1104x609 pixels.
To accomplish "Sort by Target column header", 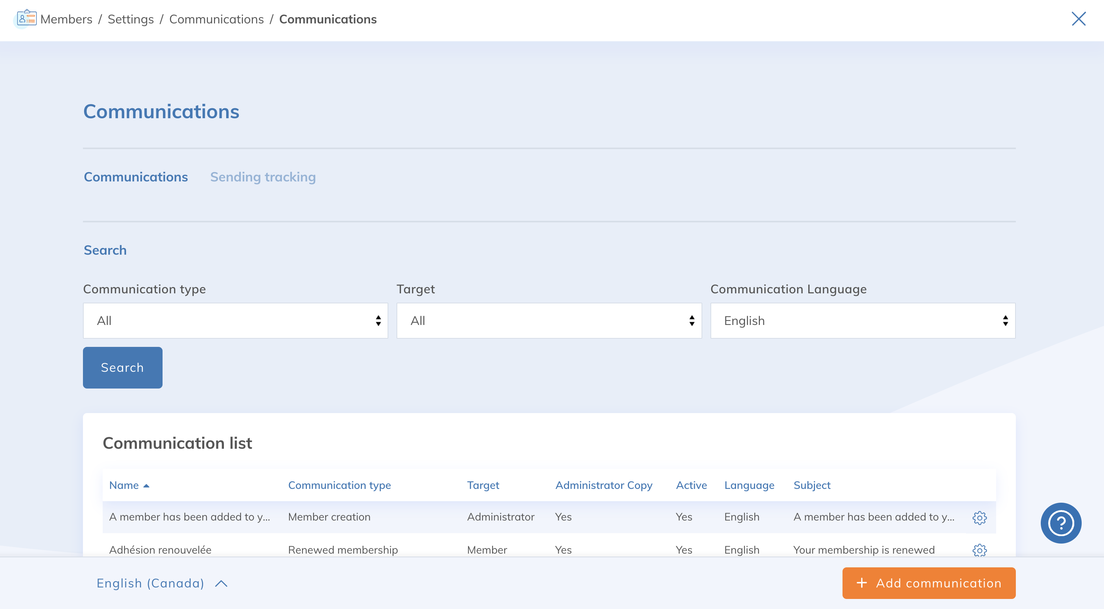I will [x=483, y=485].
